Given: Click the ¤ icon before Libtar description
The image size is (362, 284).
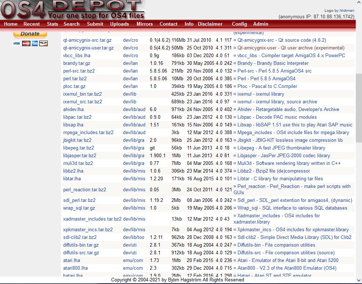Looking at the screenshot, I should tap(235, 179).
